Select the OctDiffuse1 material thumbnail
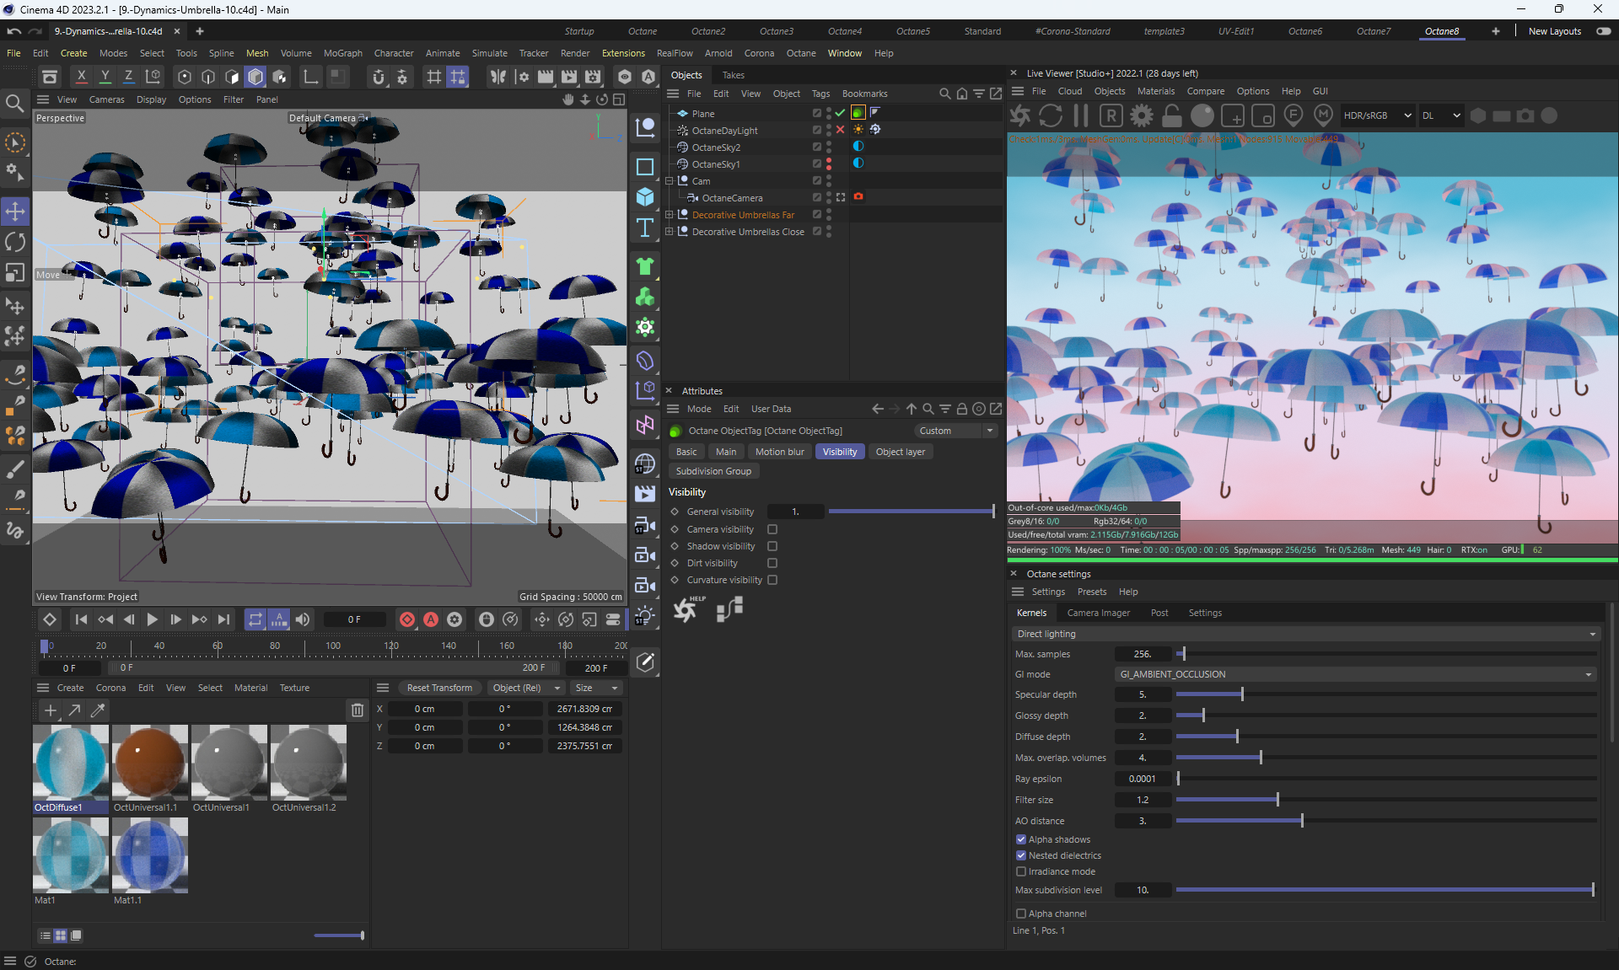Screen dimensions: 1619x970 tap(71, 763)
